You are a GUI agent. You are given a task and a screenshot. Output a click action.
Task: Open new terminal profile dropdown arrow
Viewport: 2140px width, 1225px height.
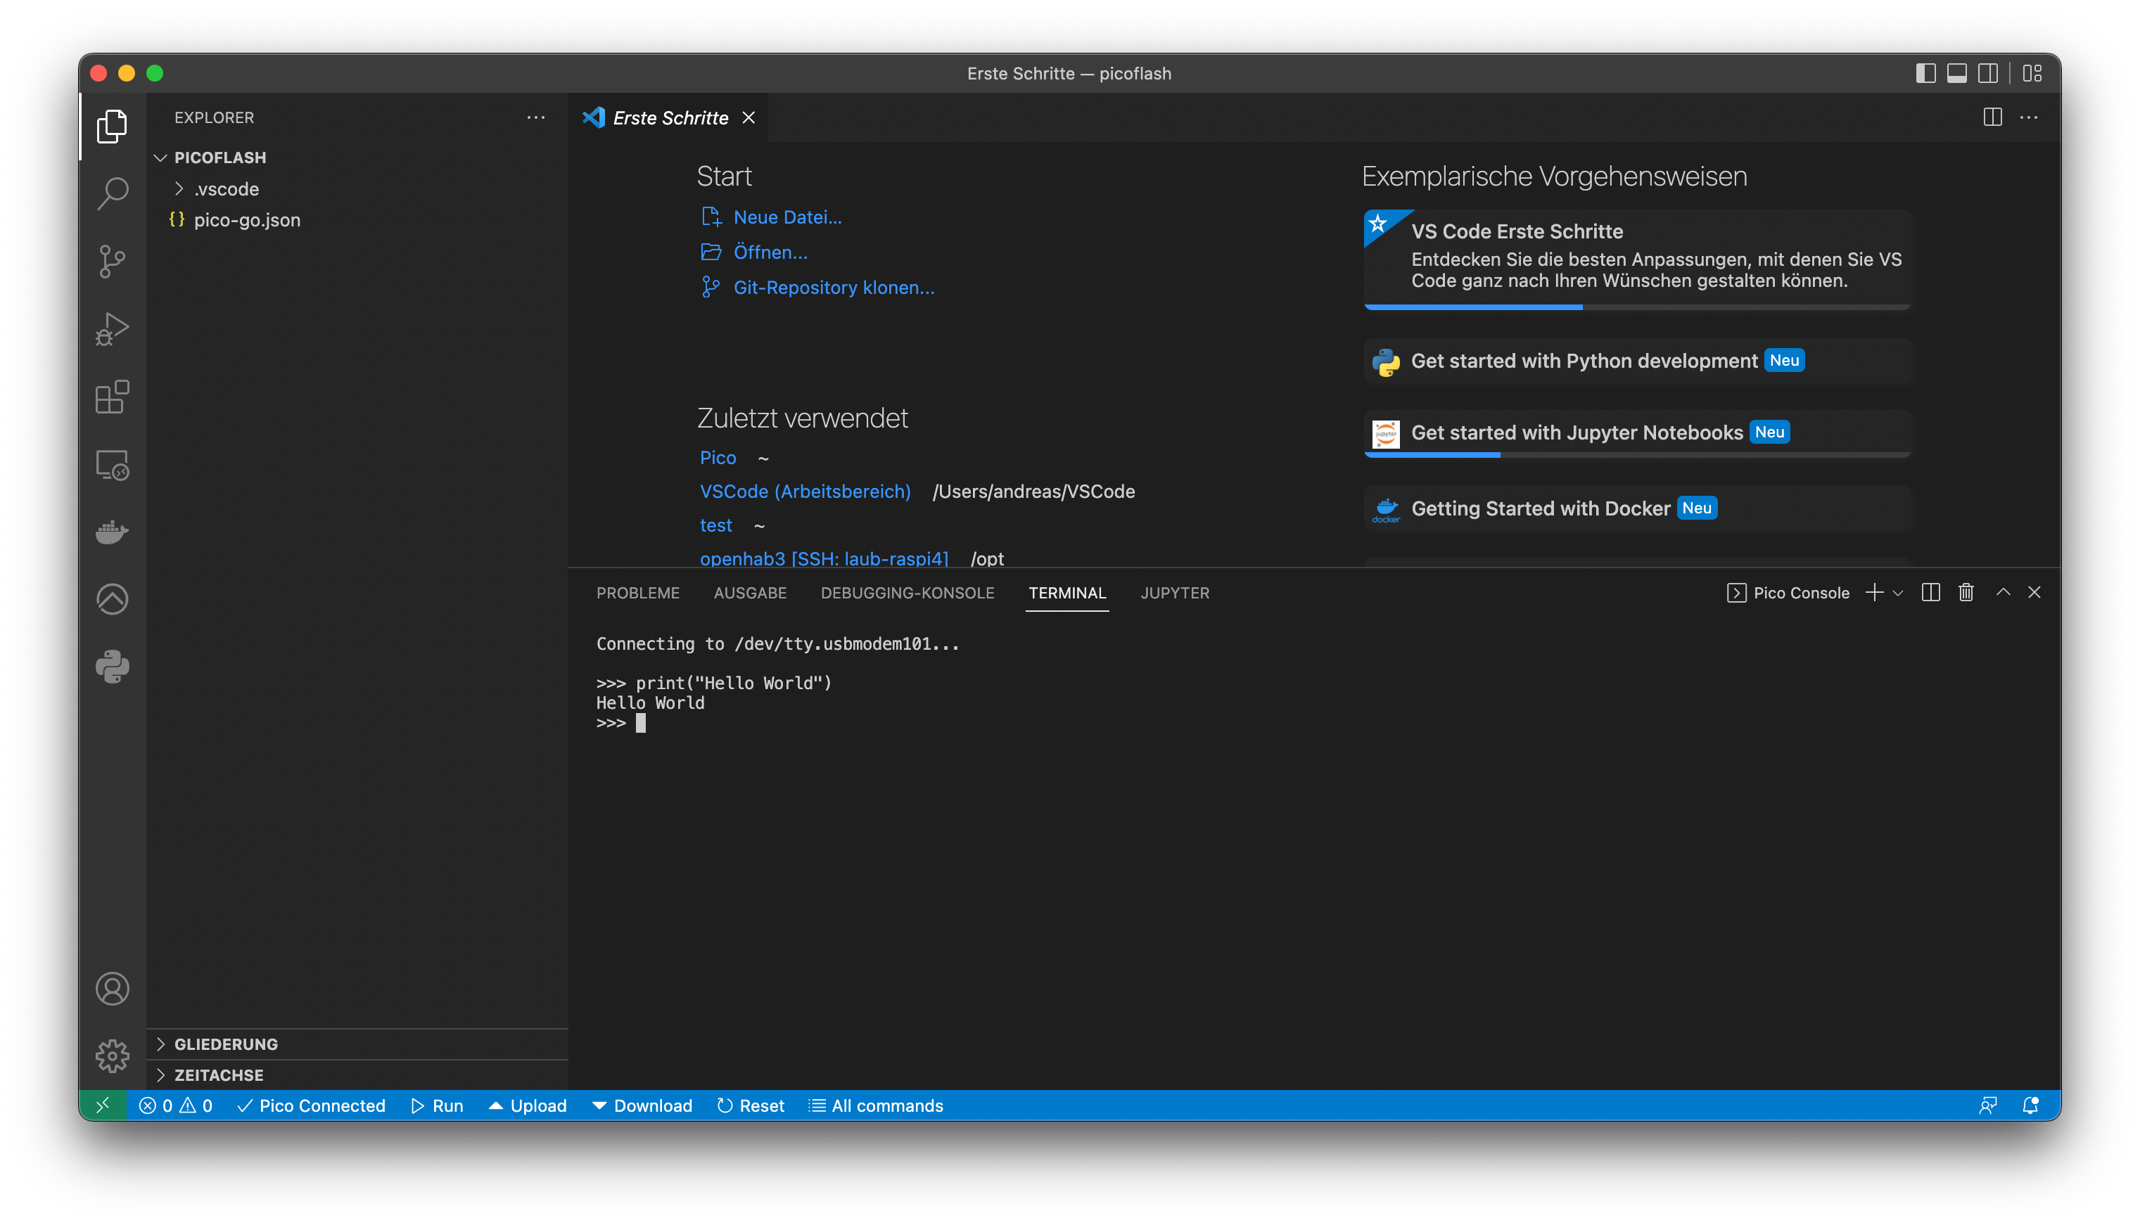pyautogui.click(x=1897, y=592)
